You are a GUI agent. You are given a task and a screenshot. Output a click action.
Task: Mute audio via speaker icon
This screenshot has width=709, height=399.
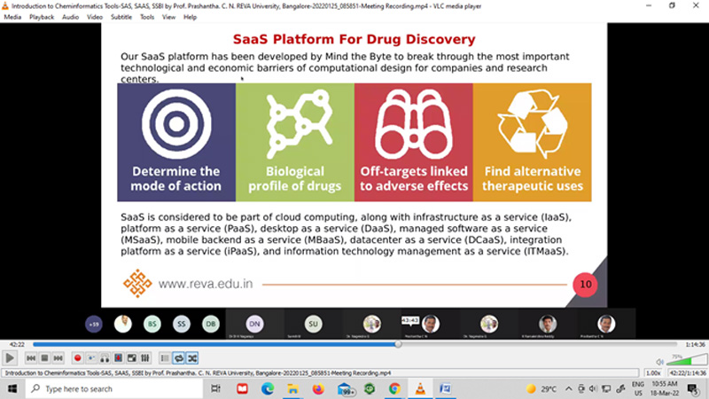point(659,362)
